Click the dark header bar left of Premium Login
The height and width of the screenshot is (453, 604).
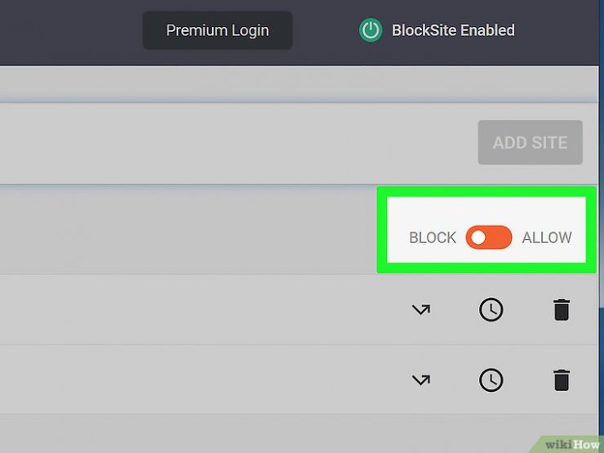[x=71, y=33]
